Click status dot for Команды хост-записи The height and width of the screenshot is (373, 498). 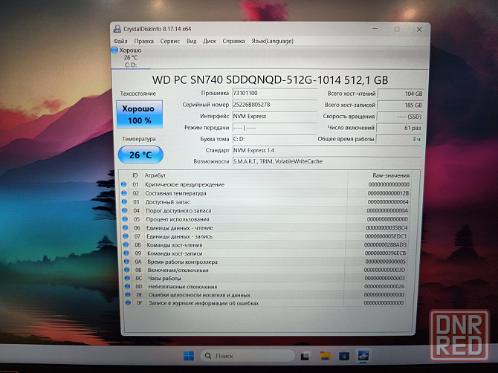[x=126, y=253]
